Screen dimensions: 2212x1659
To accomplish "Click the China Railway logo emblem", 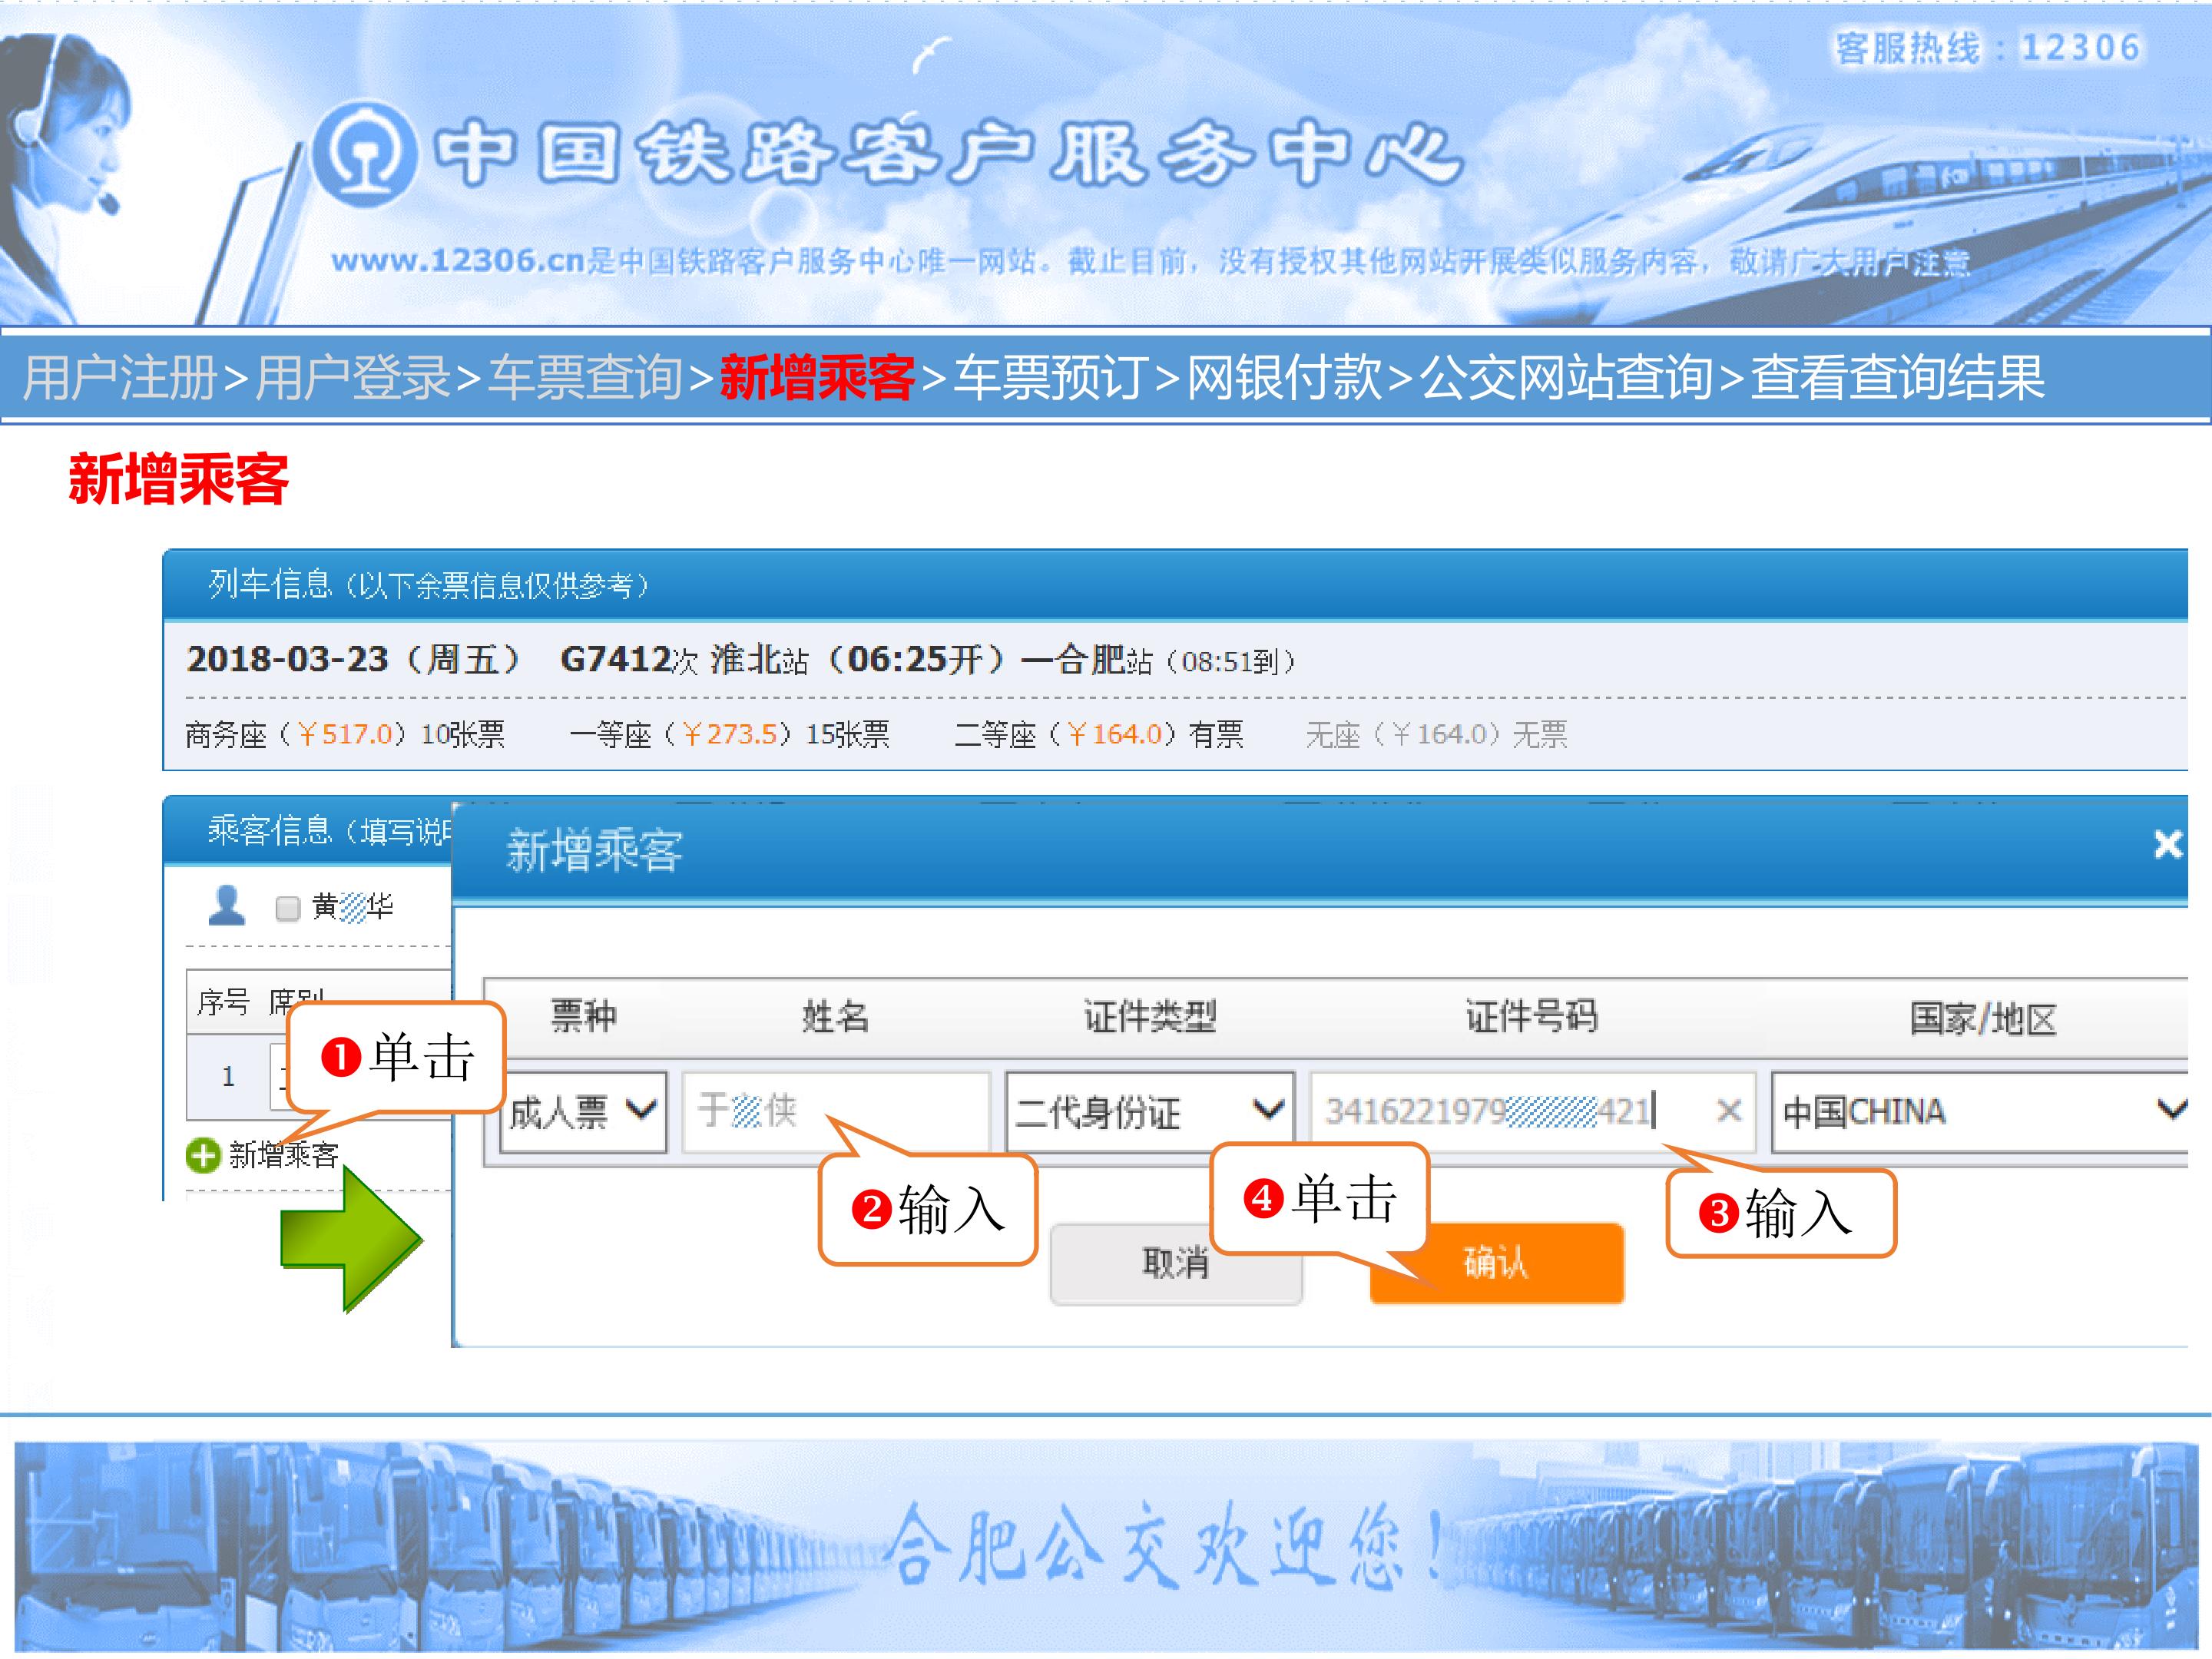I will click(366, 153).
